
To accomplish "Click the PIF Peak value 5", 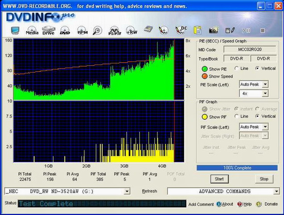I will pos(125,179).
